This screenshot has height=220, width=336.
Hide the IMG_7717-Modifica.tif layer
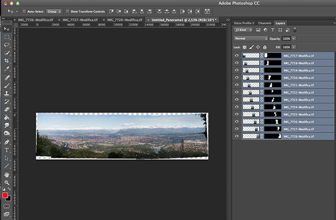pos(237,56)
